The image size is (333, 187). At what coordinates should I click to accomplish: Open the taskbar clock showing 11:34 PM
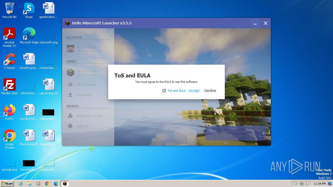(x=320, y=184)
